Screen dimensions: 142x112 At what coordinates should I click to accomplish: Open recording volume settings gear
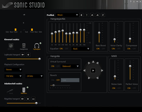click(x=28, y=99)
